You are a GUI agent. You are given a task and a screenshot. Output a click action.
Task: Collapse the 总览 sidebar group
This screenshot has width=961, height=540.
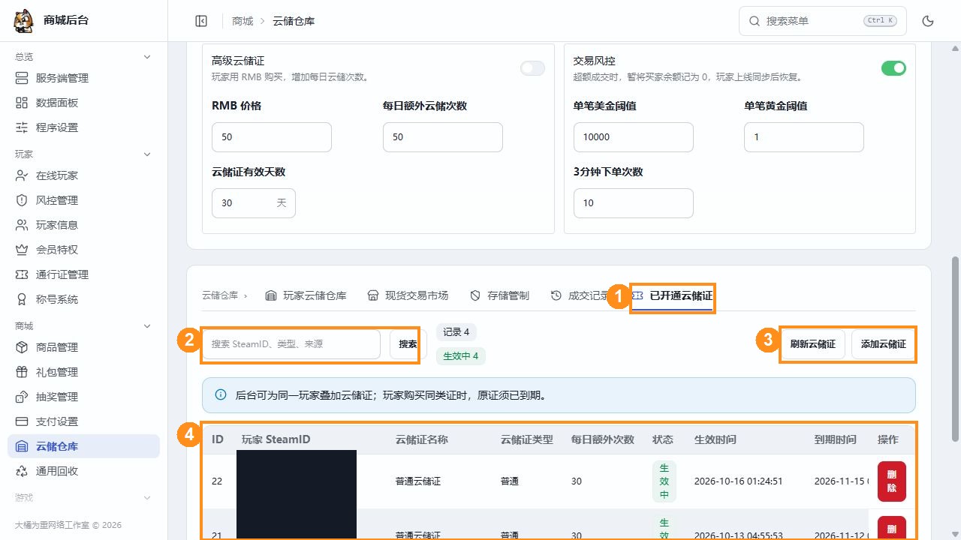(x=147, y=57)
